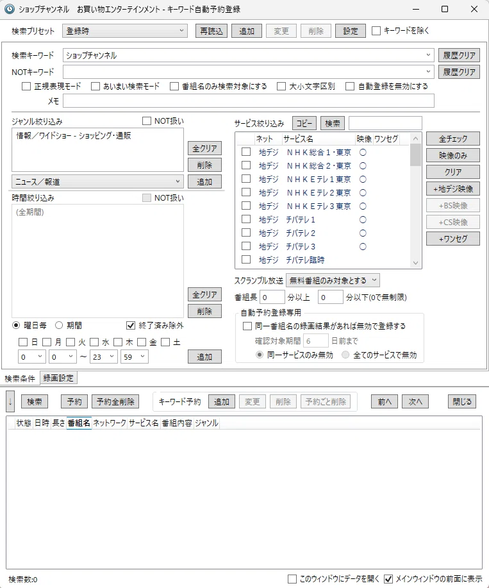489x588 pixels.
Task: Click コピー in service filter
Action: click(304, 123)
